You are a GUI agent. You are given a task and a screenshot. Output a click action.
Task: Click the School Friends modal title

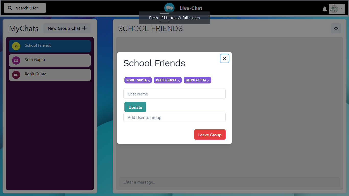(154, 63)
